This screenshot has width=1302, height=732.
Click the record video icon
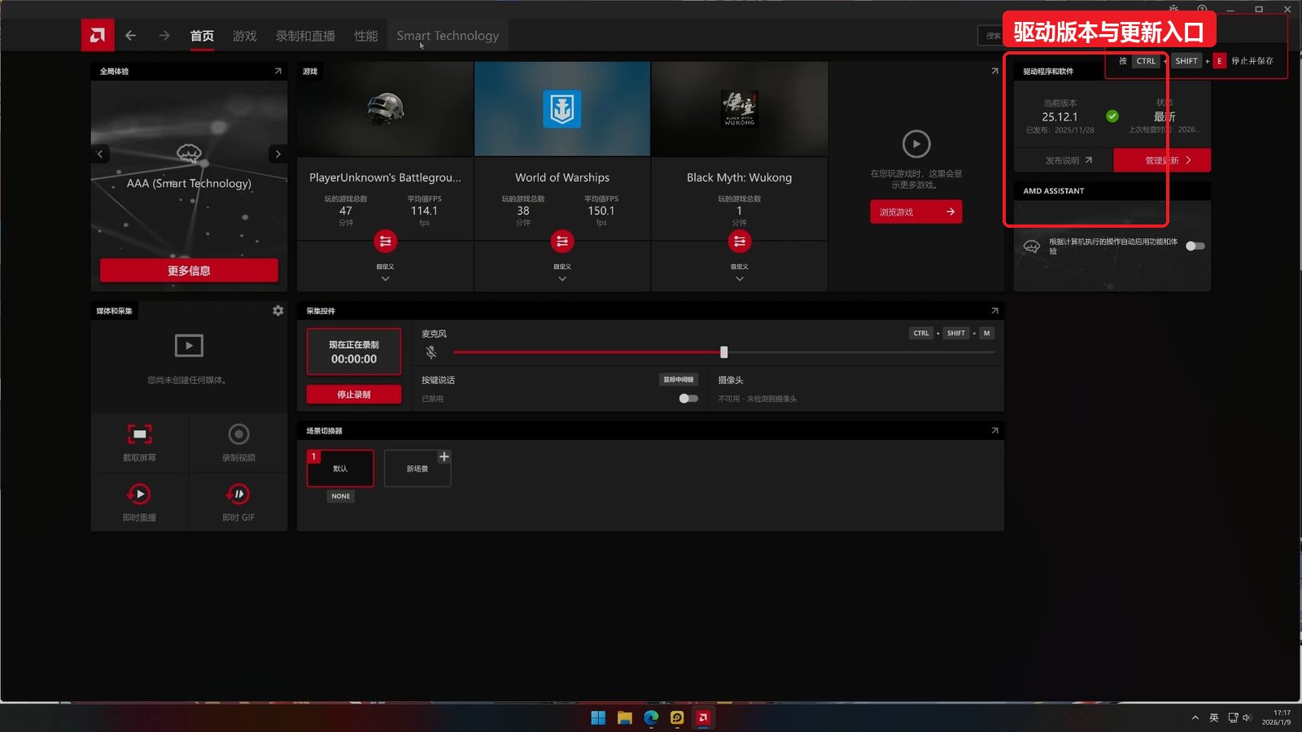238,434
